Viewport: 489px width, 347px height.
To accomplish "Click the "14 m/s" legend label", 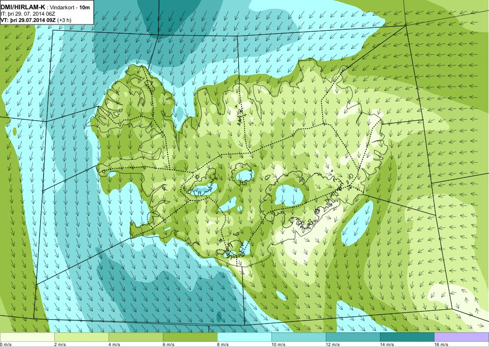I will 387,345.
